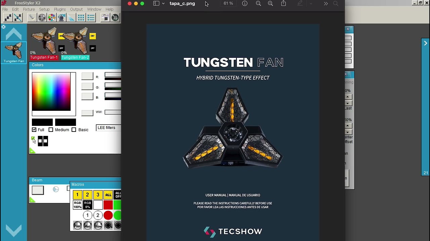
Task: Run the ALL macro
Action: pos(108,194)
